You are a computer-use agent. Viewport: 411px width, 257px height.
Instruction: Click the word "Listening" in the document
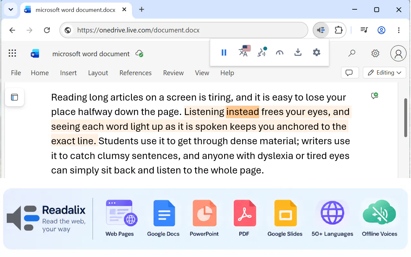(204, 112)
